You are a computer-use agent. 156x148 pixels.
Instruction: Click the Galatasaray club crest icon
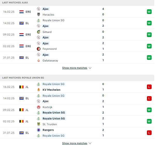coord(39,60)
